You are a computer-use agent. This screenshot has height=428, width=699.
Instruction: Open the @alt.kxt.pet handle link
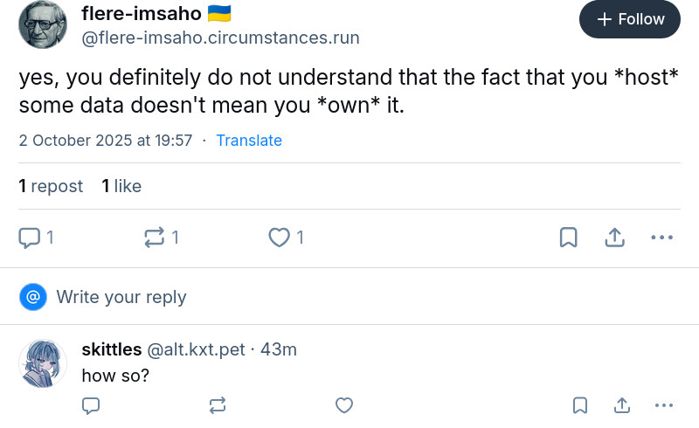196,349
